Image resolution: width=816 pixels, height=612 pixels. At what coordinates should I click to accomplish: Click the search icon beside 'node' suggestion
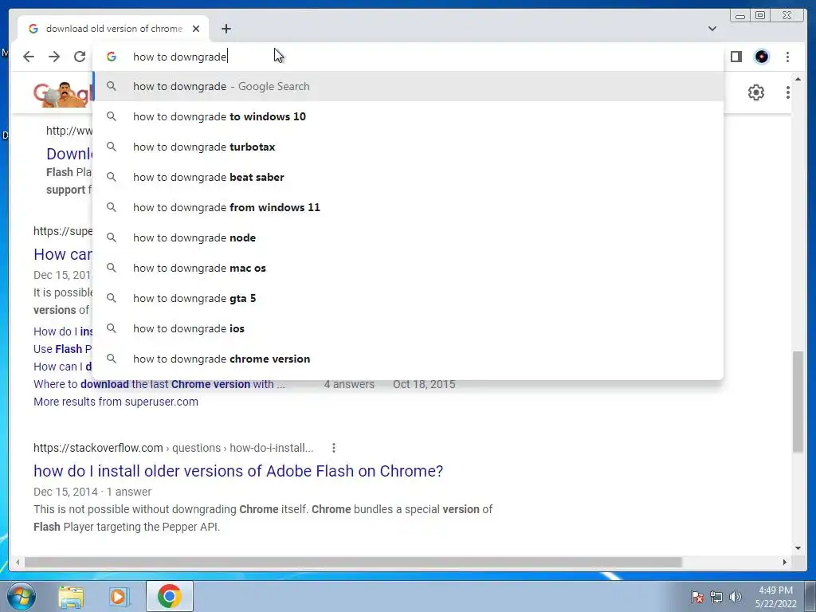click(x=112, y=237)
